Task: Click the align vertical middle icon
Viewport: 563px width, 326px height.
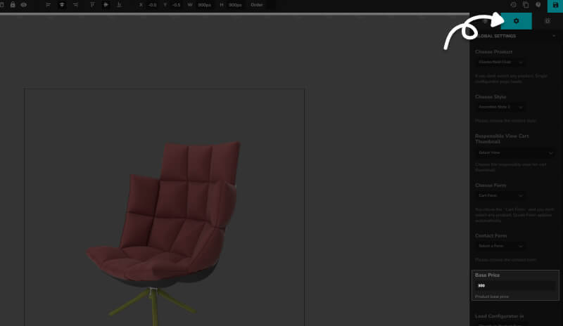Action: 106,5
